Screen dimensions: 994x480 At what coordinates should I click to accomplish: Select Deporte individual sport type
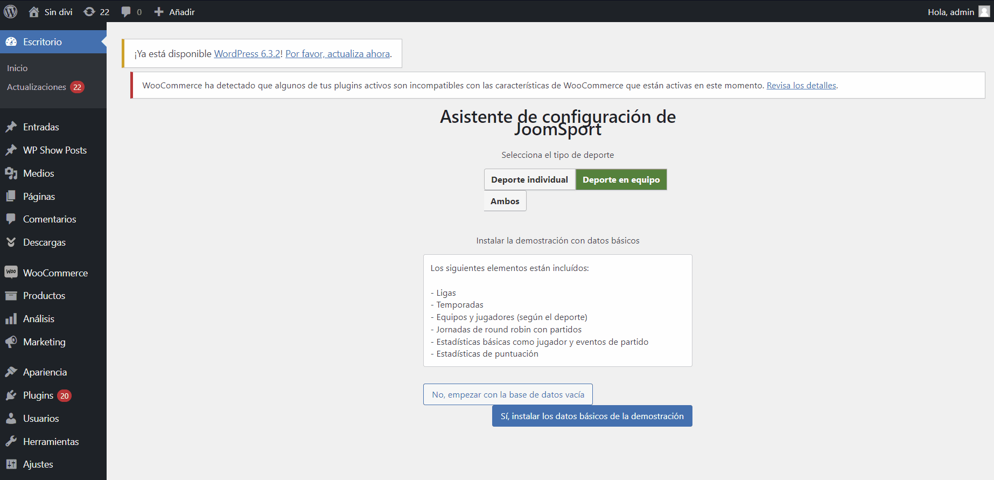pyautogui.click(x=529, y=180)
